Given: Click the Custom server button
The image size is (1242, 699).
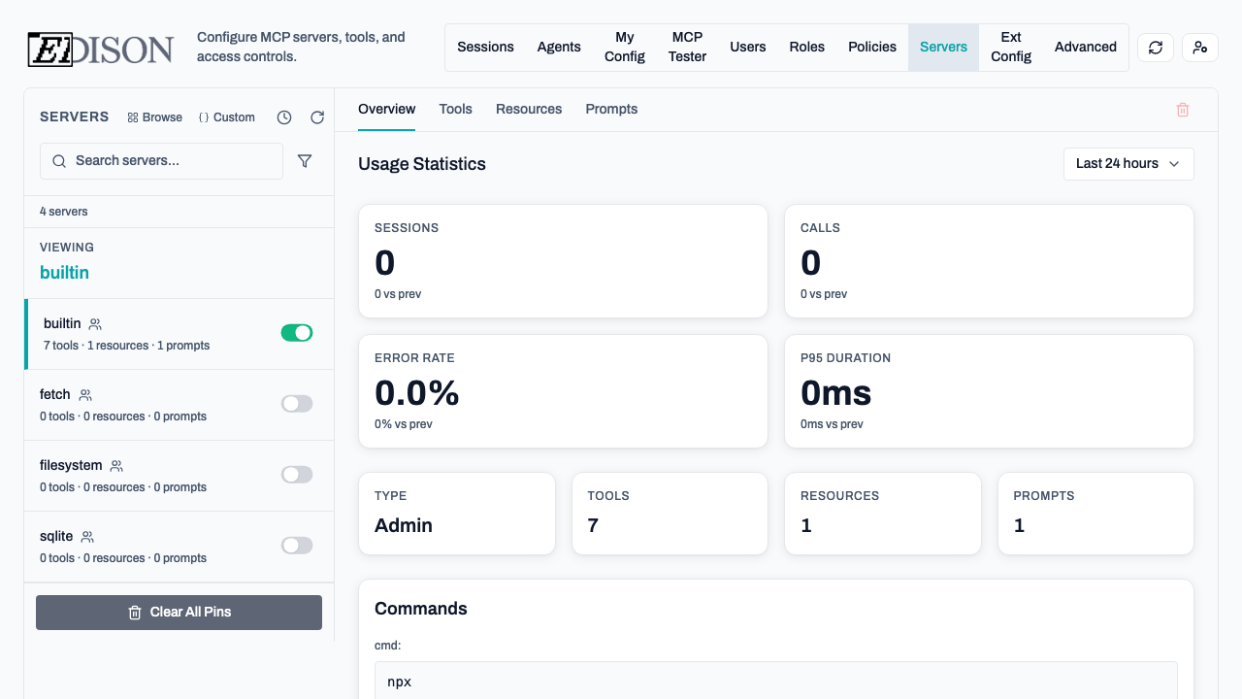Looking at the screenshot, I should (x=226, y=117).
